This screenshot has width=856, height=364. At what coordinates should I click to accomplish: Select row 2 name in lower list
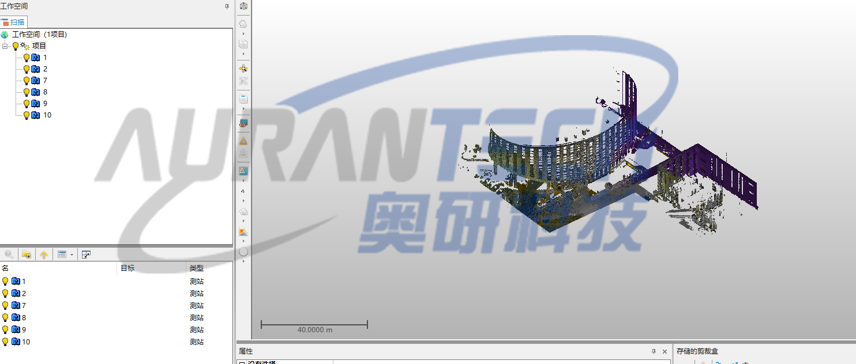[24, 294]
